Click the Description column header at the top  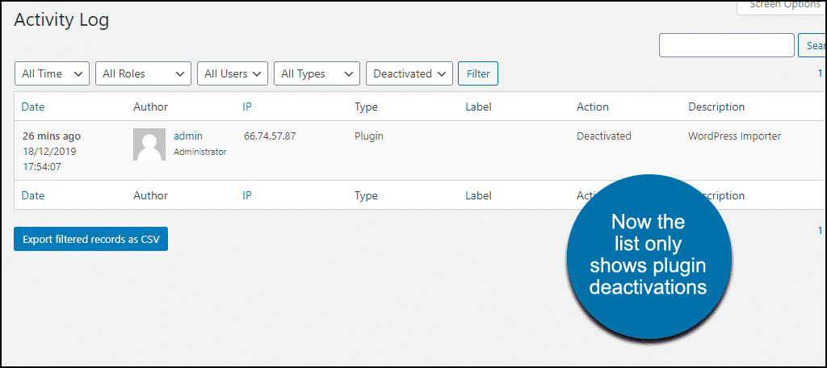click(x=716, y=107)
